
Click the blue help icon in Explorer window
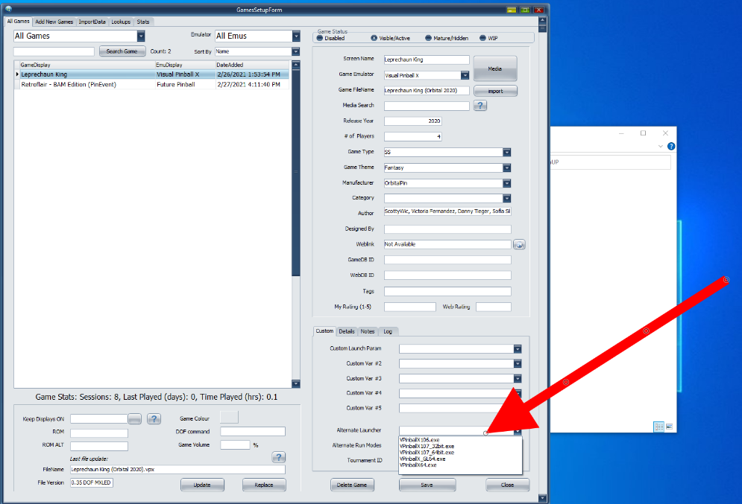pyautogui.click(x=671, y=147)
